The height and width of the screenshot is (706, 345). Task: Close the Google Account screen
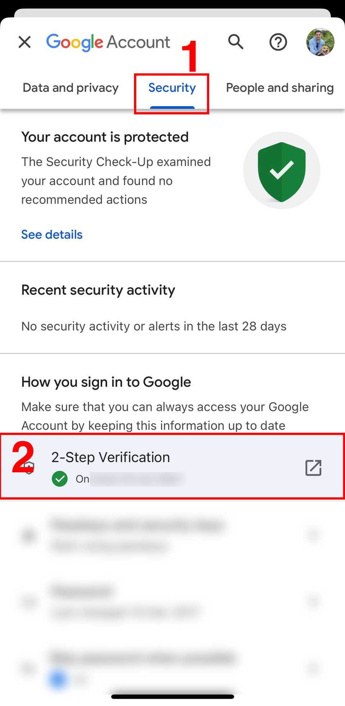[x=24, y=42]
